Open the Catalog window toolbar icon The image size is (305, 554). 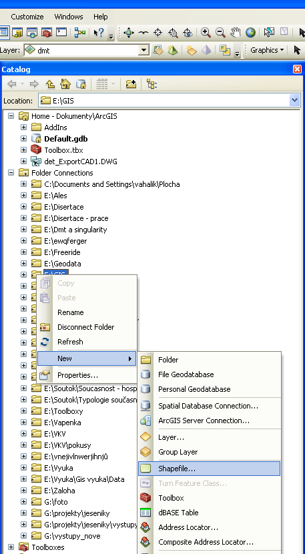tap(17, 33)
